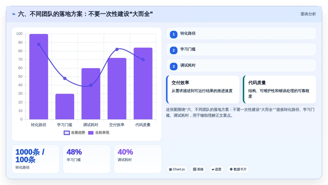This screenshot has height=185, width=328.
Task: Select the 进度 tag chip
Action: click(216, 169)
